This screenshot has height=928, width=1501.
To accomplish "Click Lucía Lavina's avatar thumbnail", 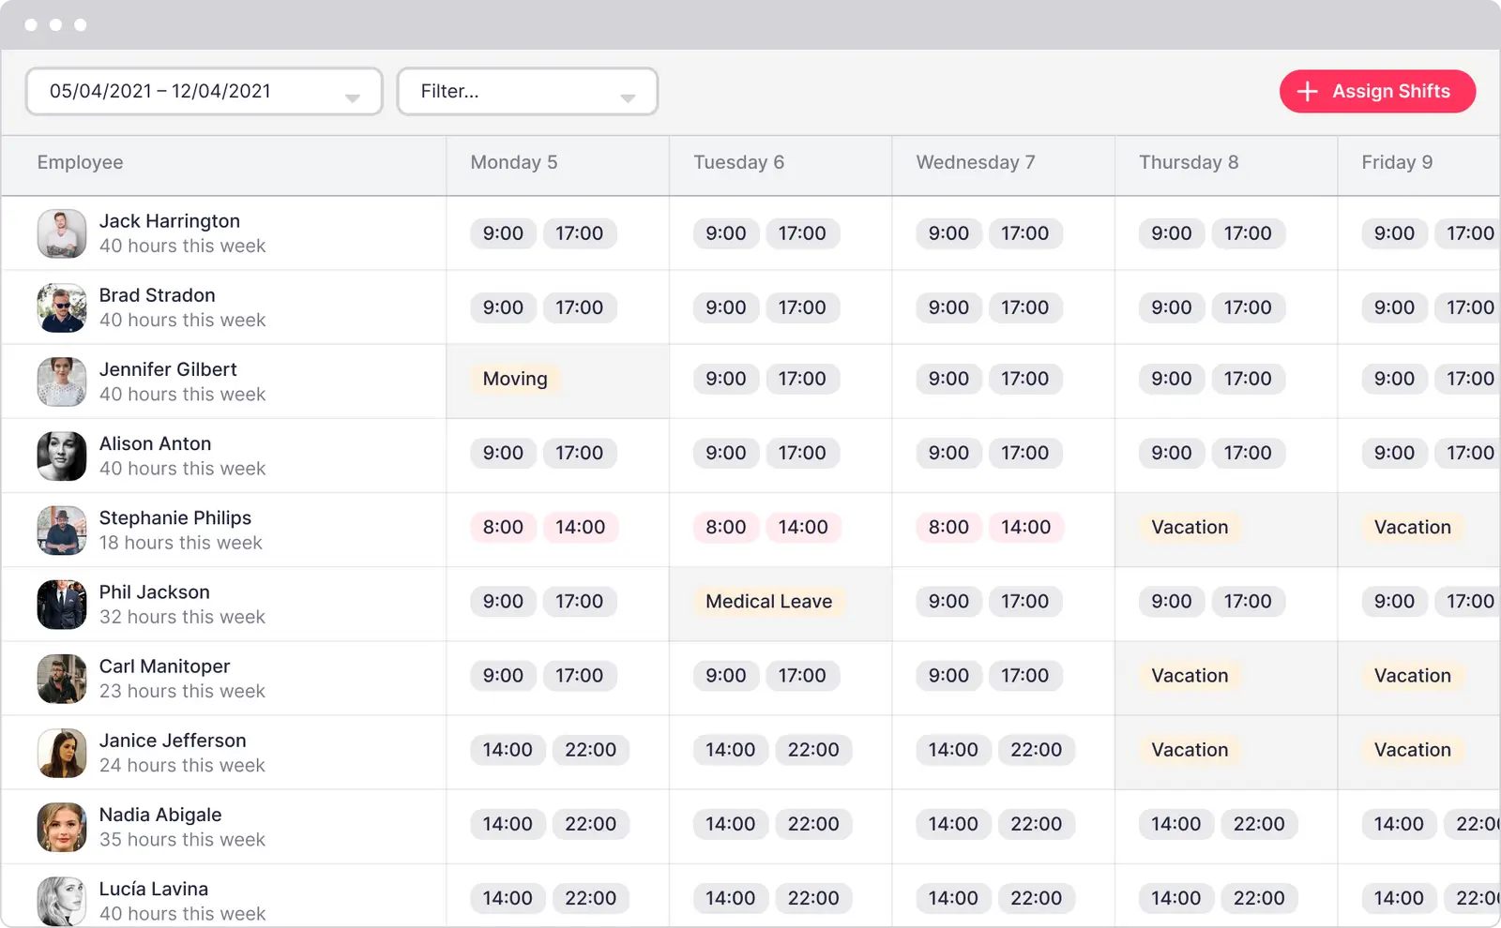I will click(61, 900).
